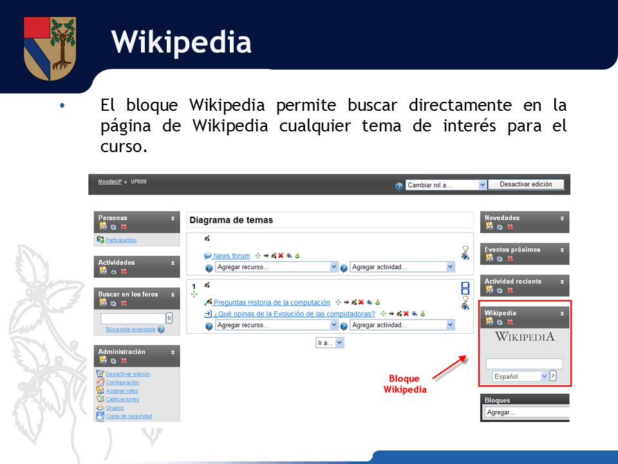Hide the top general section with eye icon

[465, 257]
